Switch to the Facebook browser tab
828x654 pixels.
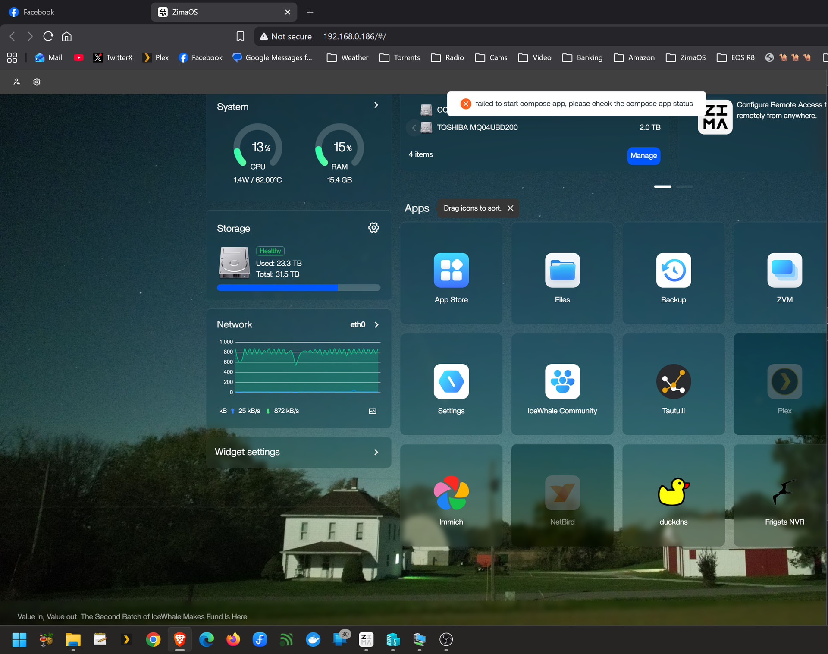(39, 12)
